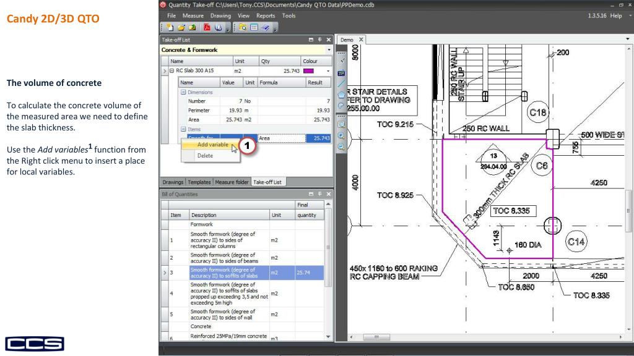
Task: Open the Help menu
Action: [616, 15]
